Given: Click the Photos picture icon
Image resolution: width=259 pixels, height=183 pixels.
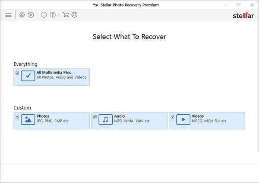Looking at the screenshot, I should point(28,119).
